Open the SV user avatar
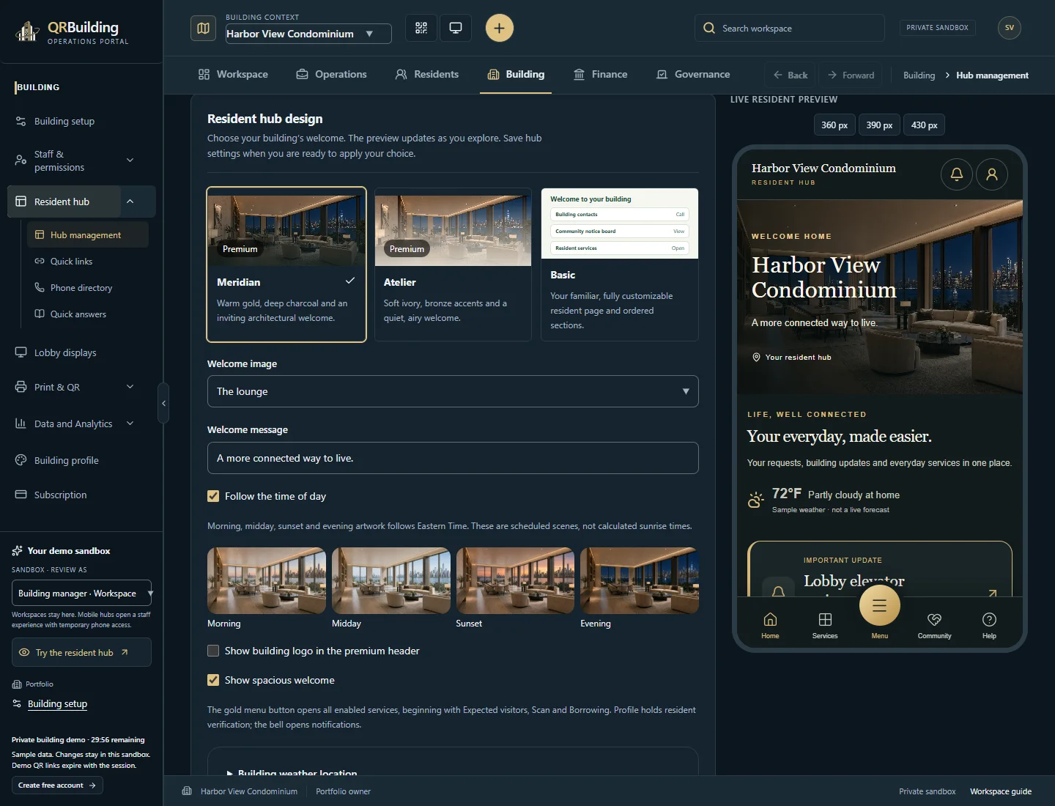The image size is (1055, 806). (1009, 28)
